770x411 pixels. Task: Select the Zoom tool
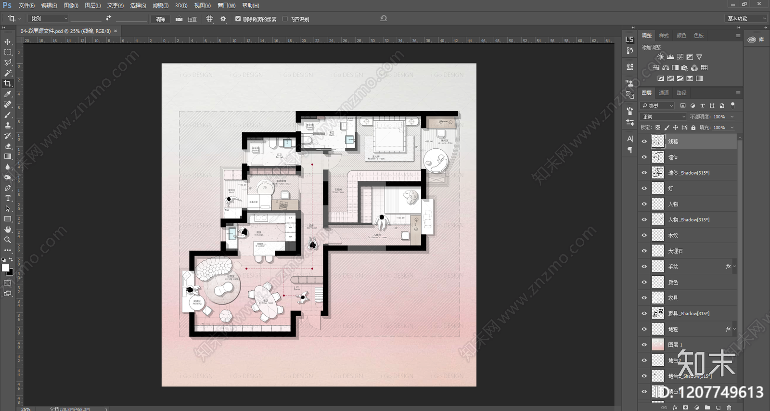8,240
